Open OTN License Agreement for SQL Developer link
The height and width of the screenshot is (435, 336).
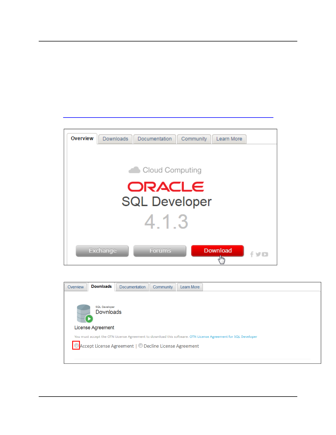tap(223, 337)
